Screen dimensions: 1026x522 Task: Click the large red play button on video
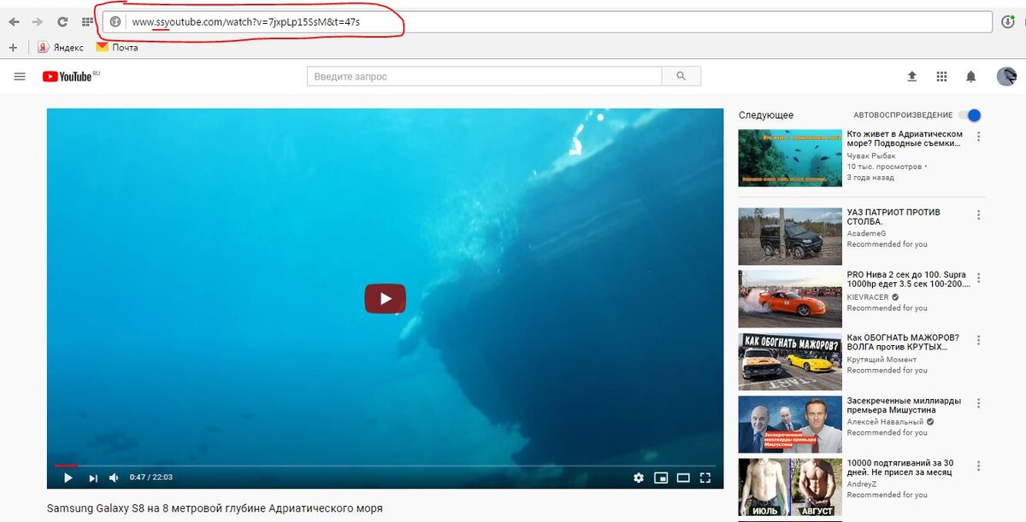click(x=385, y=298)
